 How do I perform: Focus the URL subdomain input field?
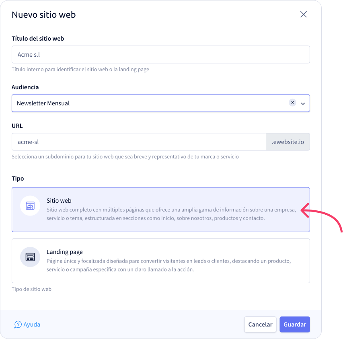coord(139,142)
